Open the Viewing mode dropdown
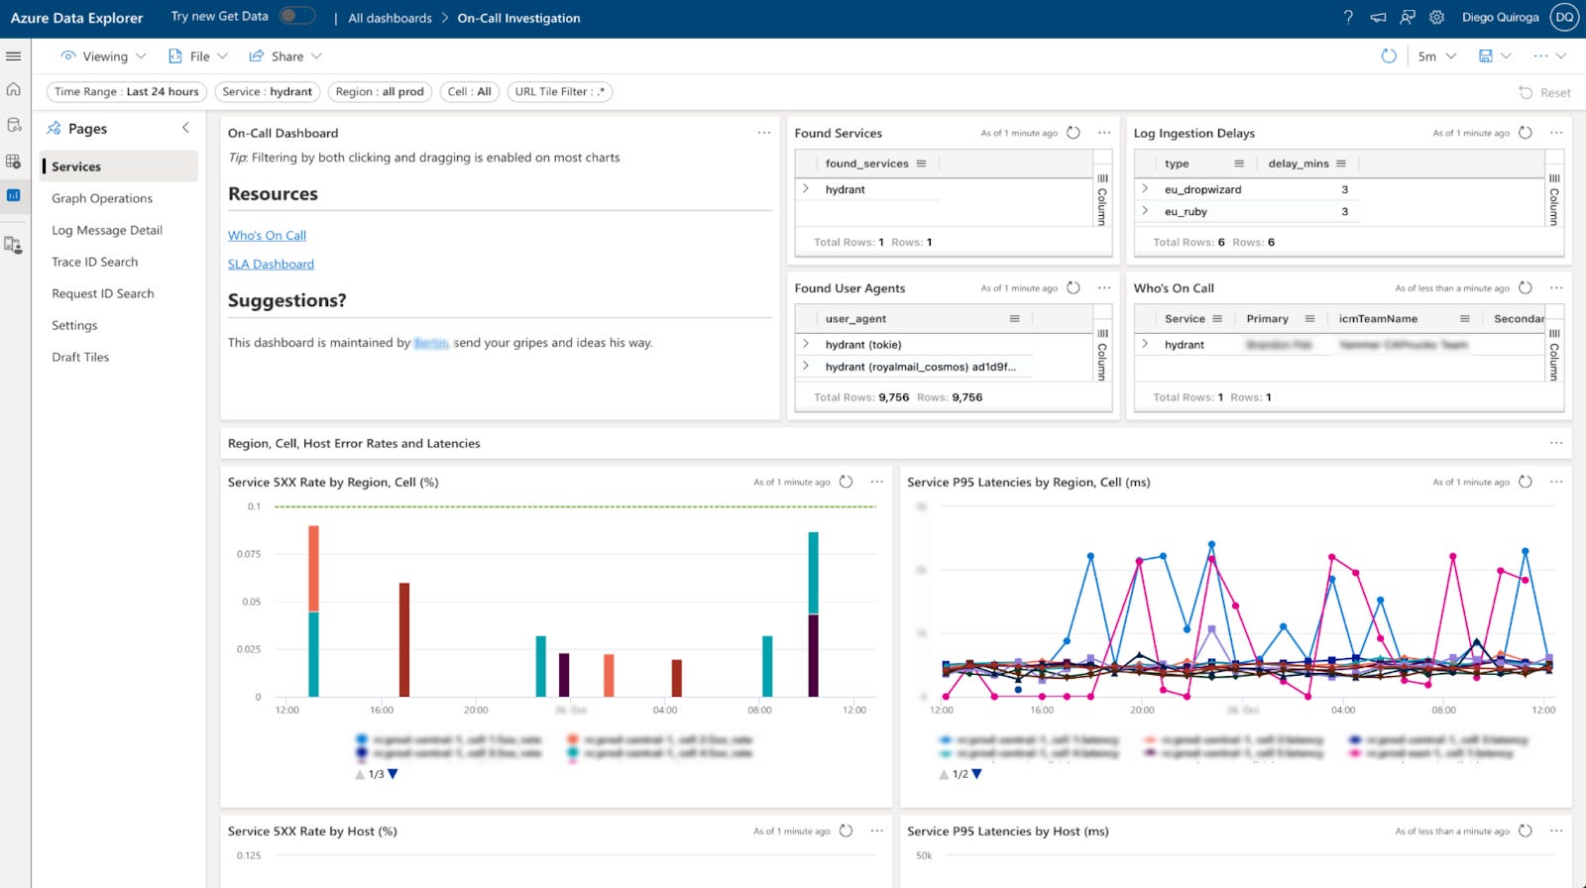This screenshot has width=1586, height=888. tap(103, 56)
